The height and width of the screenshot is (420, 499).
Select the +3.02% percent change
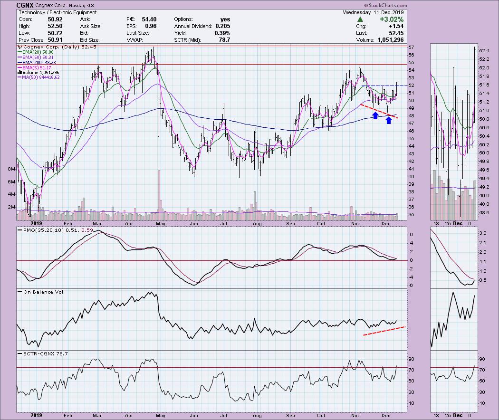pyautogui.click(x=392, y=19)
